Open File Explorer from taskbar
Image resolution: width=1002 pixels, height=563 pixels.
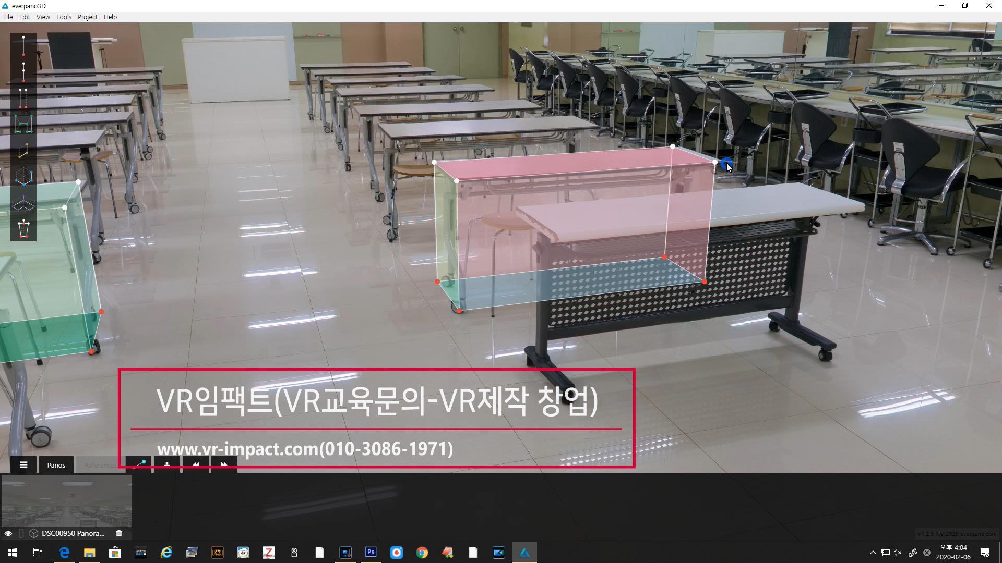[90, 553]
